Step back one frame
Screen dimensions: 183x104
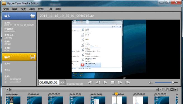pyautogui.click(x=98, y=83)
